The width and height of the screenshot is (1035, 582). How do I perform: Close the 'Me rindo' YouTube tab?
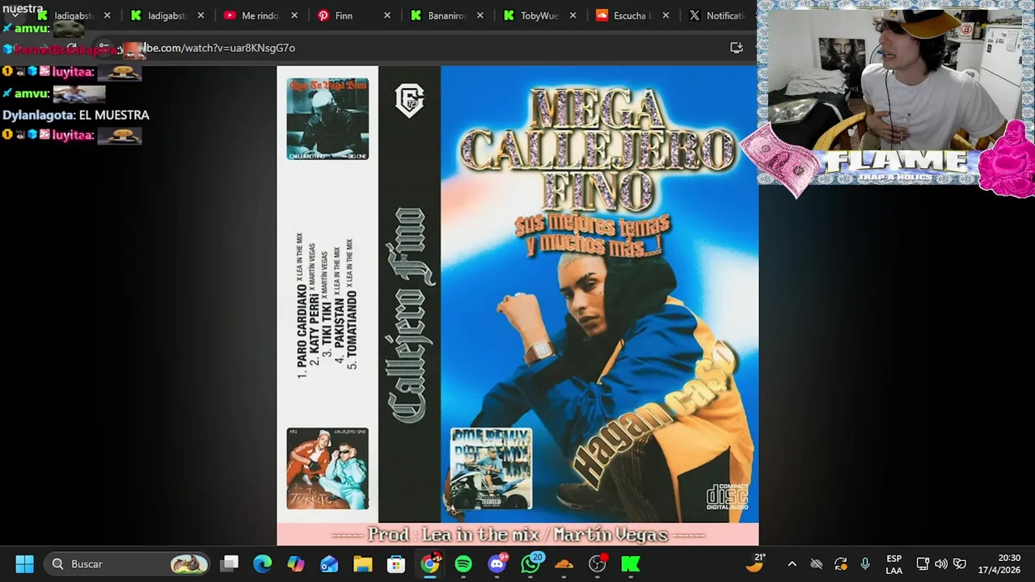coord(294,15)
